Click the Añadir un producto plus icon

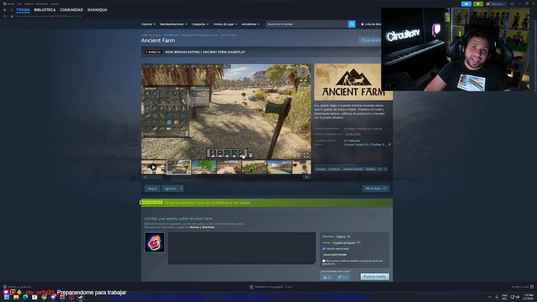point(5,287)
